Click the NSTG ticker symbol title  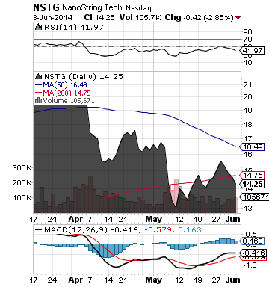click(x=46, y=7)
